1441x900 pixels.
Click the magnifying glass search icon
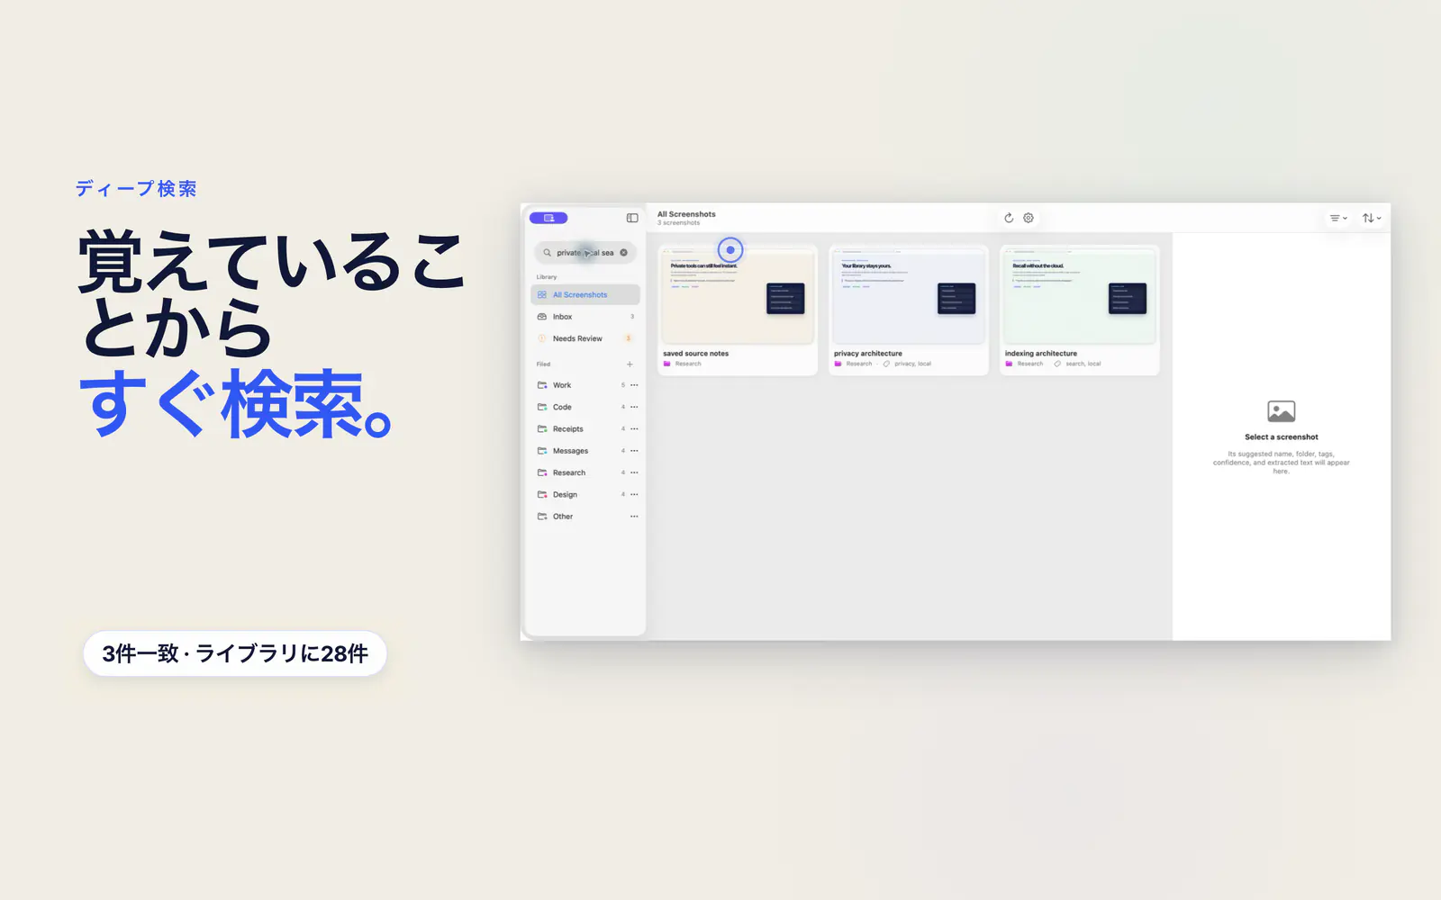tap(547, 253)
